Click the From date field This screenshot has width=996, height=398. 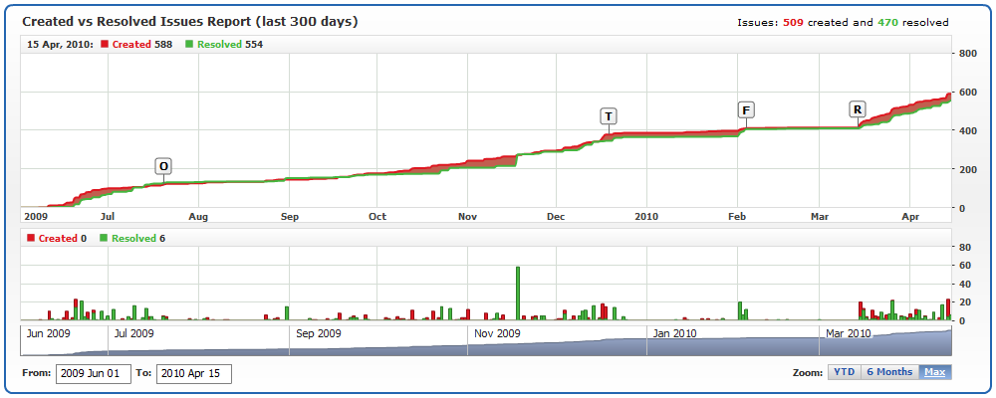click(x=94, y=374)
